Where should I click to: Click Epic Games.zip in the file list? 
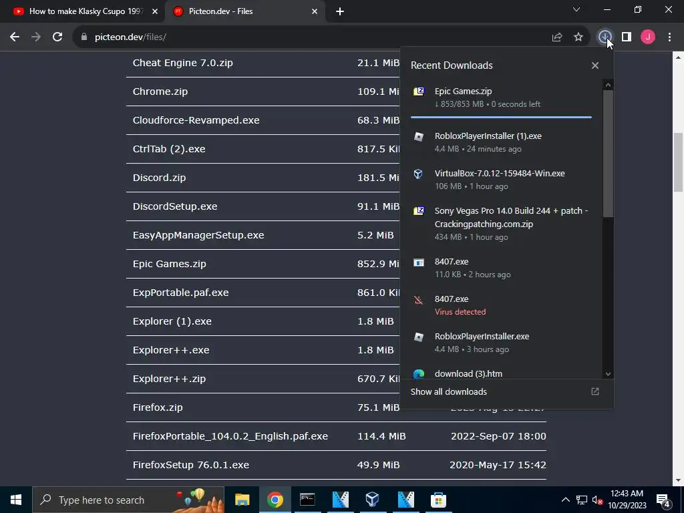(x=169, y=264)
